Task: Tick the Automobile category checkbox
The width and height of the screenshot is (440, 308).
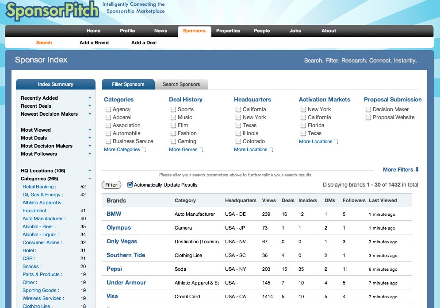Action: tap(108, 133)
